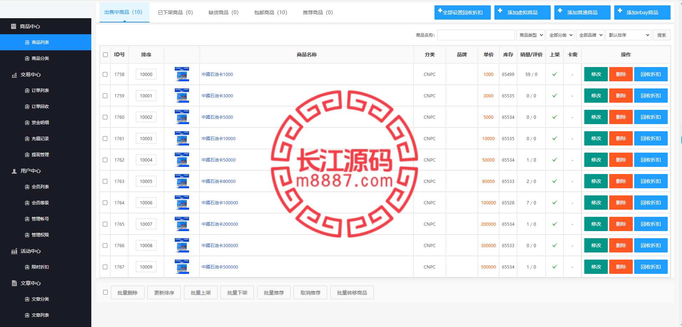682x327 pixels.
Task: Click the 批量转移商品 button
Action: 352,292
